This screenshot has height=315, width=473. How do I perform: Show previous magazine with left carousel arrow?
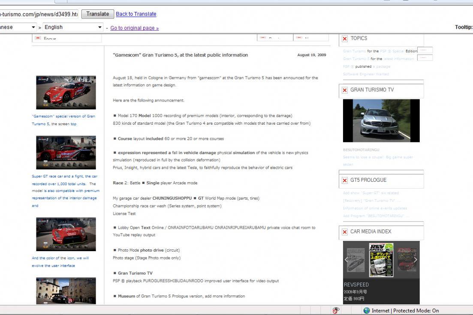tap(347, 260)
